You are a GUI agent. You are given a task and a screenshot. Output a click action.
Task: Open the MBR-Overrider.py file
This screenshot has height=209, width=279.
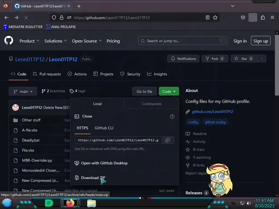pos(37,160)
